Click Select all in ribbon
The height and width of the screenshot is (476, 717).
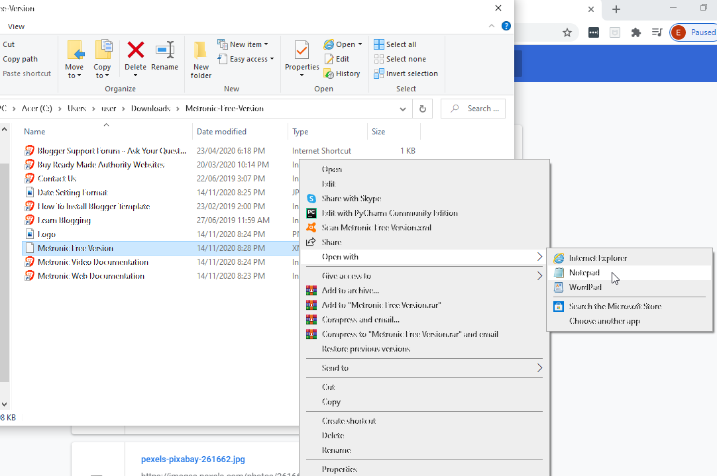395,44
